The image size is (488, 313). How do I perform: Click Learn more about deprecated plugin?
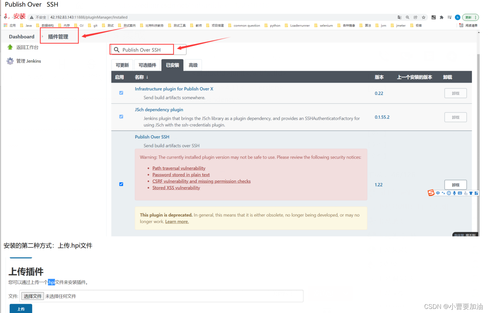tap(177, 222)
